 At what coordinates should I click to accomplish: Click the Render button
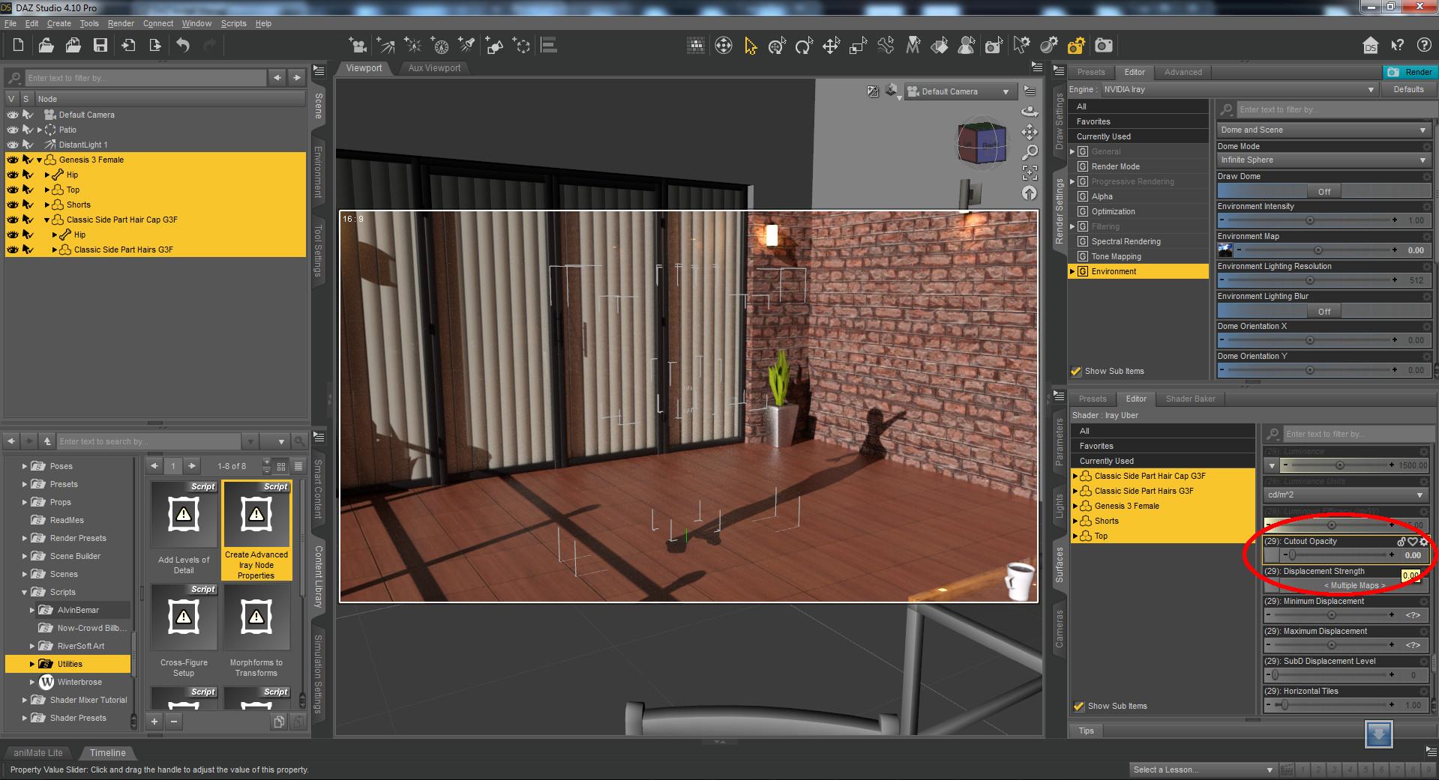point(1409,72)
